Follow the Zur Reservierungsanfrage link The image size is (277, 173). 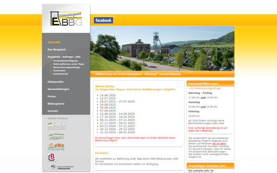(x=205, y=89)
